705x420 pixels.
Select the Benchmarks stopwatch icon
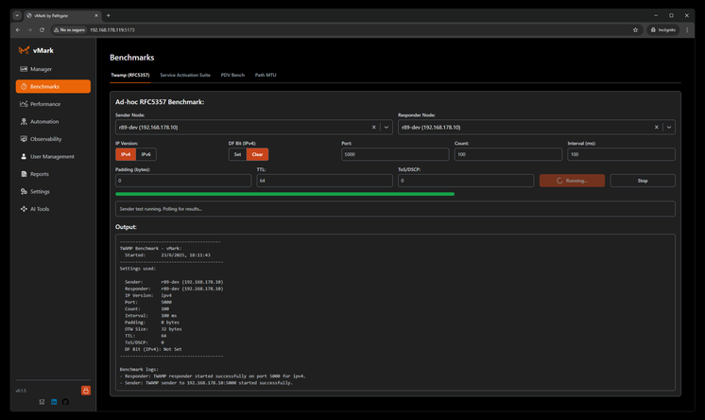click(x=24, y=86)
